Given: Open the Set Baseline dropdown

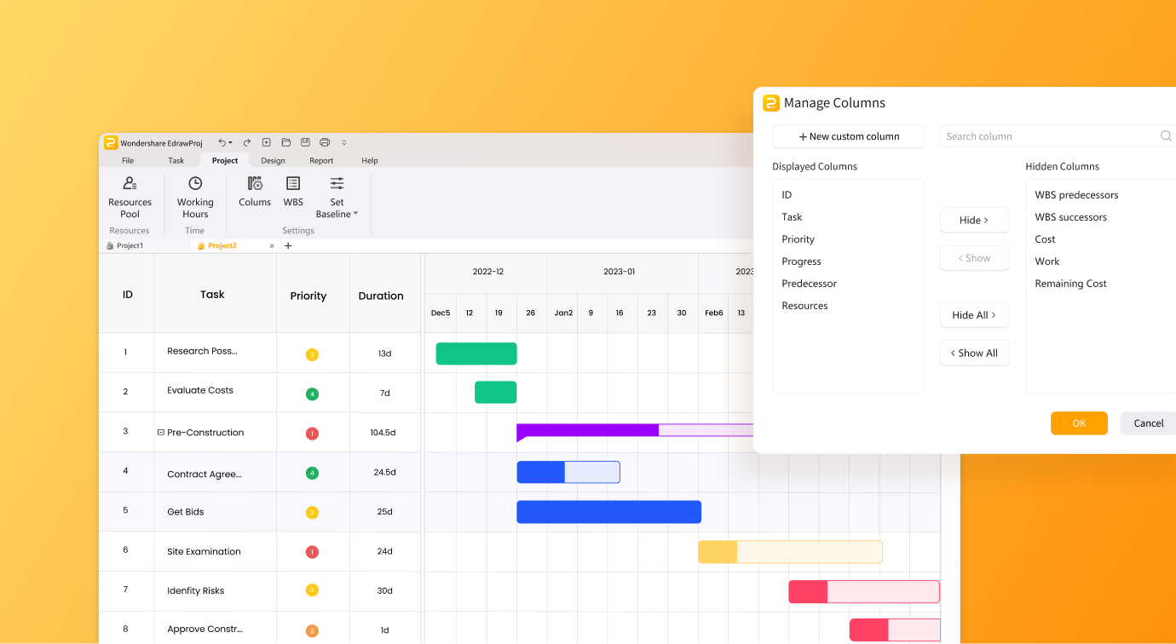Looking at the screenshot, I should (x=337, y=197).
